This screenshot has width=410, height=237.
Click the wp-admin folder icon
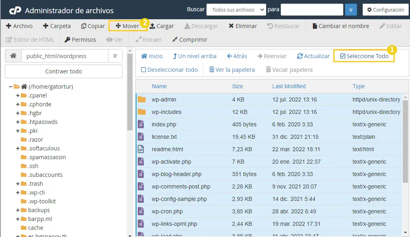tap(141, 99)
